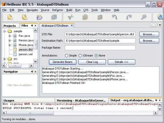Open the CVS menu
The width and height of the screenshot is (164, 123).
86,10
